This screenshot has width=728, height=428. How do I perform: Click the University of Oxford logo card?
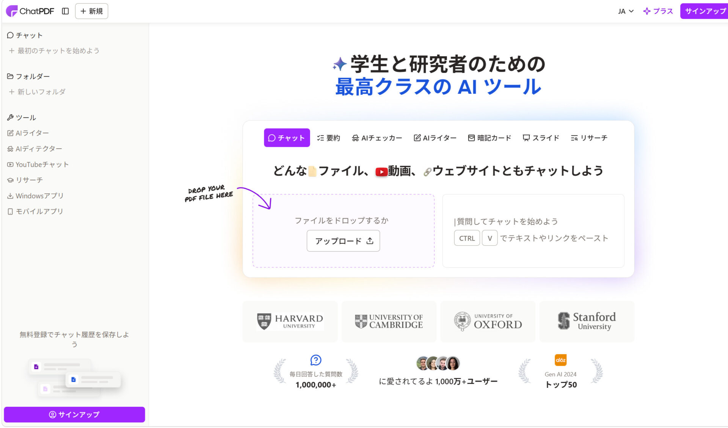click(488, 321)
